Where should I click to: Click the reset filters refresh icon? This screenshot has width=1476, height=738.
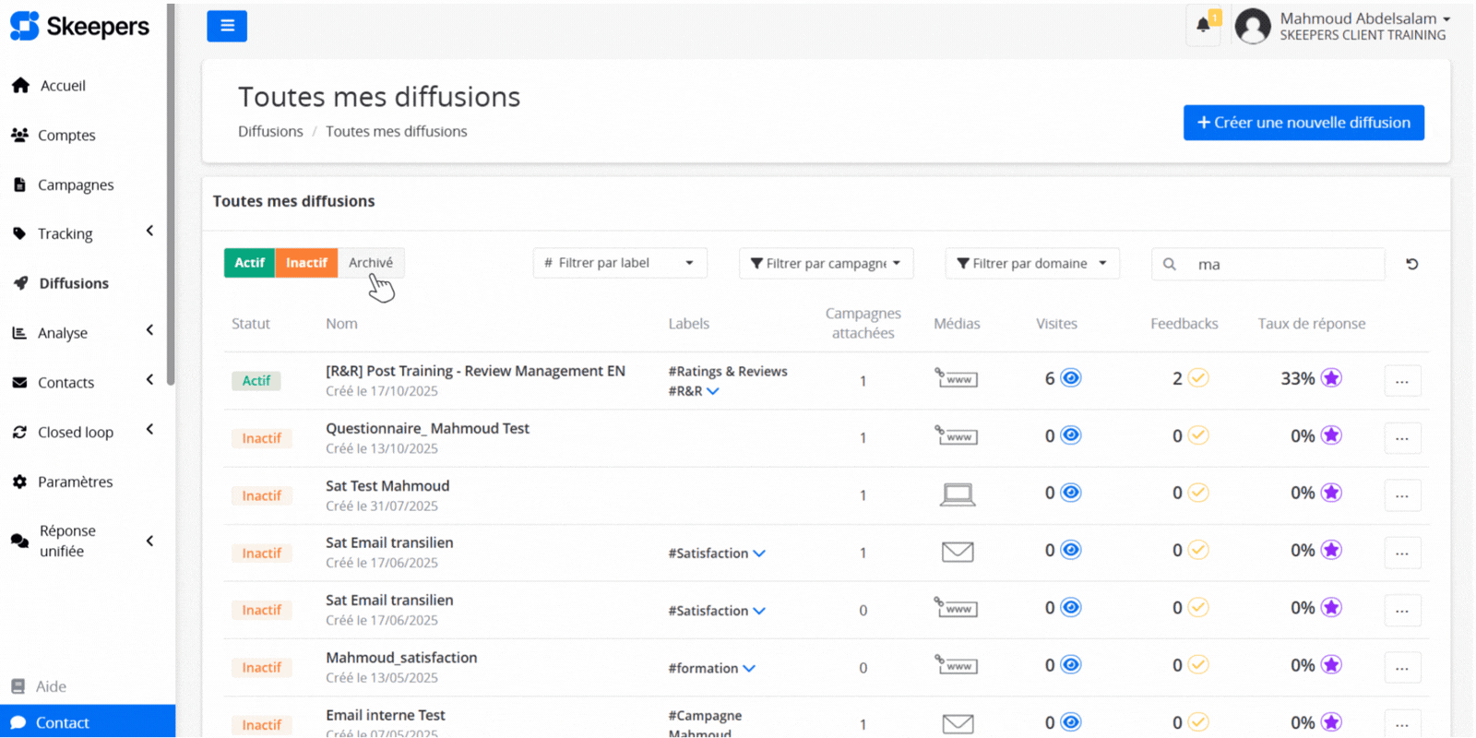(x=1411, y=264)
